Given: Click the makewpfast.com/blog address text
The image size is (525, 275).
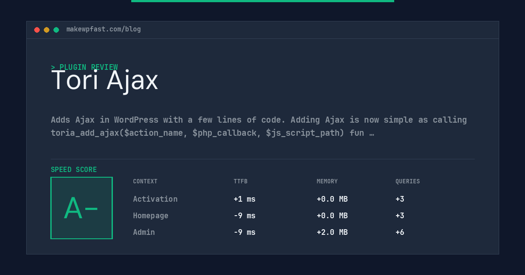Looking at the screenshot, I should (104, 29).
